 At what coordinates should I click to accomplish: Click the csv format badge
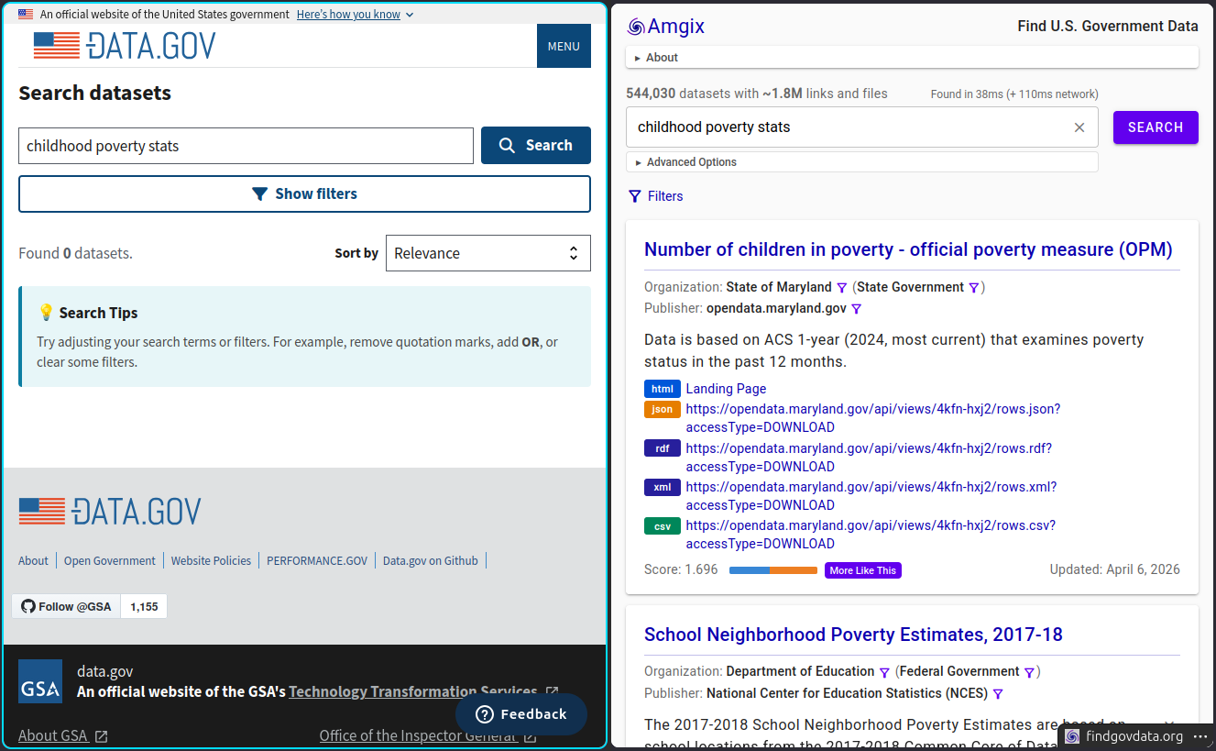point(663,526)
